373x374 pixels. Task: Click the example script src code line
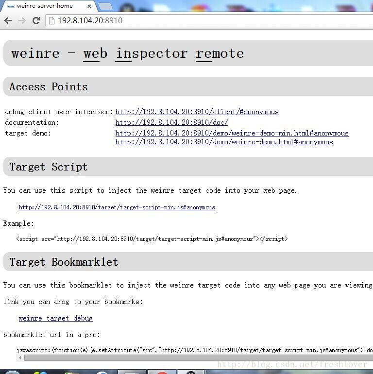point(152,239)
